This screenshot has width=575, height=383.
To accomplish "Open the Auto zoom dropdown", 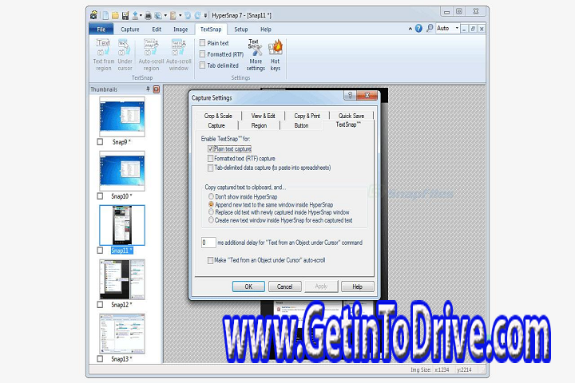I will 457,28.
